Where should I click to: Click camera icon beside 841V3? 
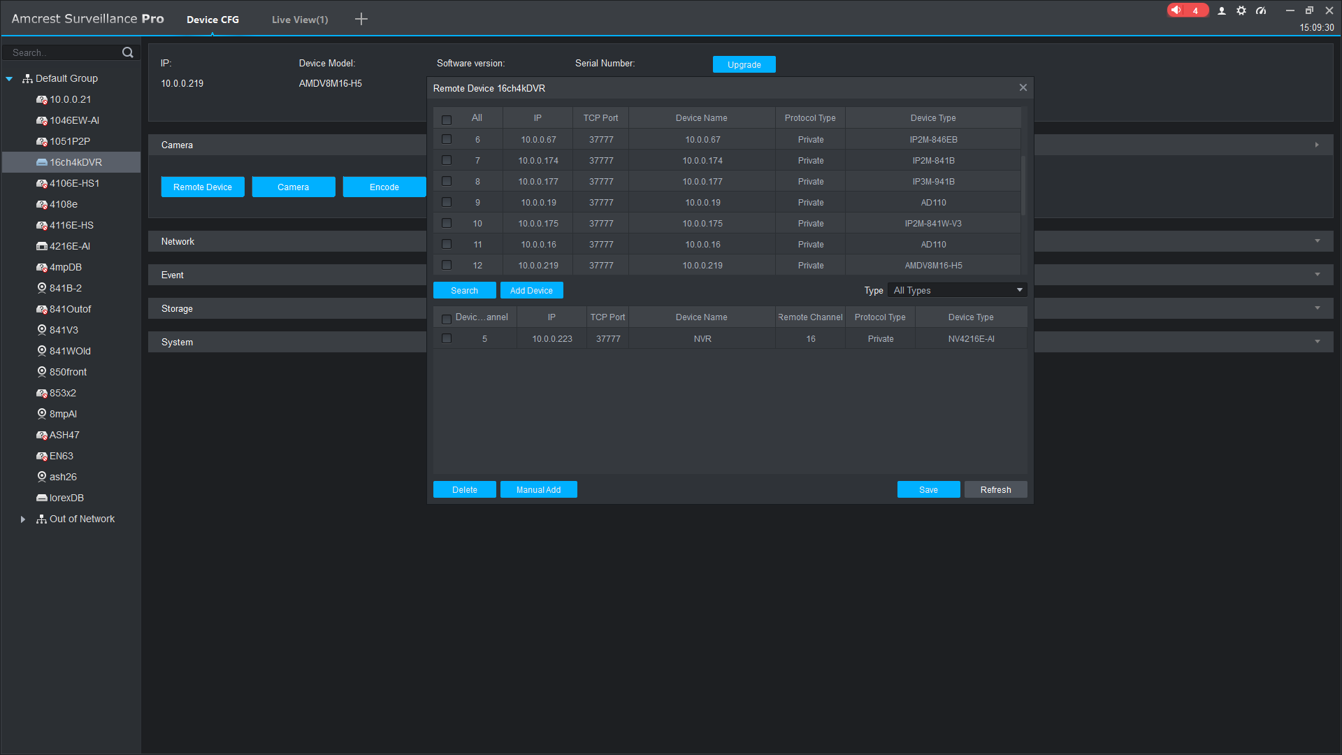tap(42, 330)
